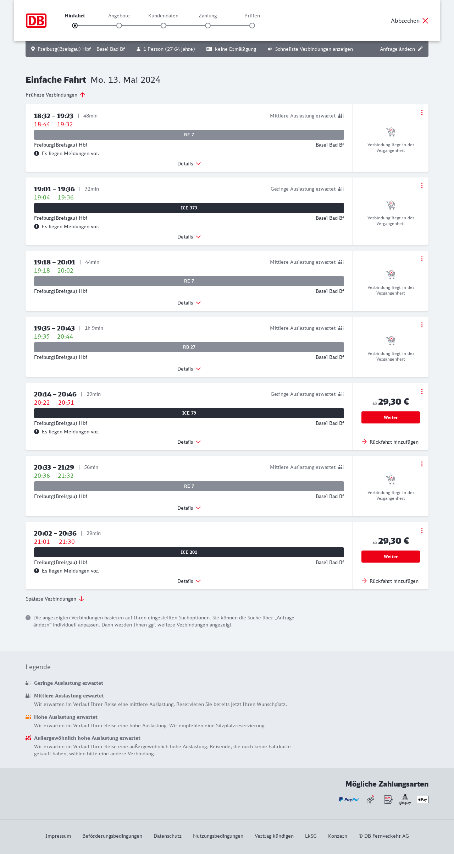Open three-dot menu for ICE 79 connection
The image size is (454, 854).
pos(422,392)
